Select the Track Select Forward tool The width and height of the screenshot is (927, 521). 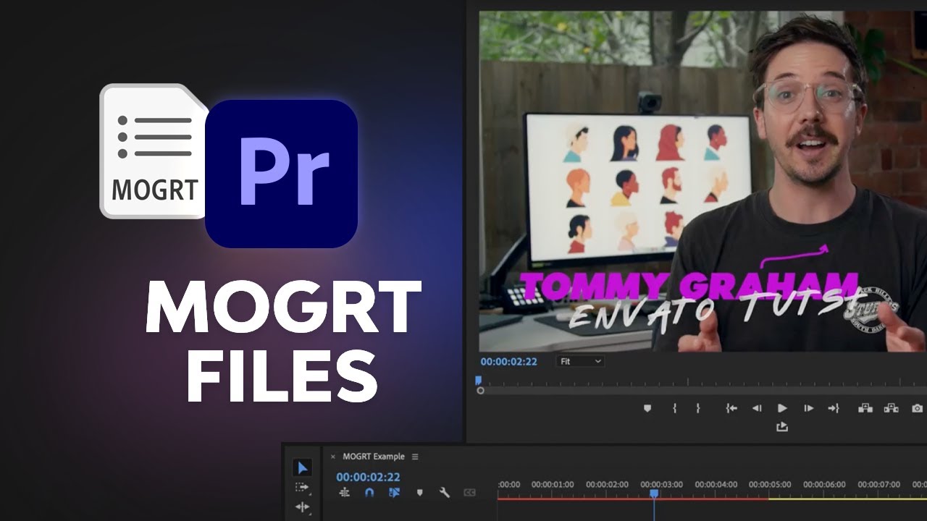(x=303, y=488)
